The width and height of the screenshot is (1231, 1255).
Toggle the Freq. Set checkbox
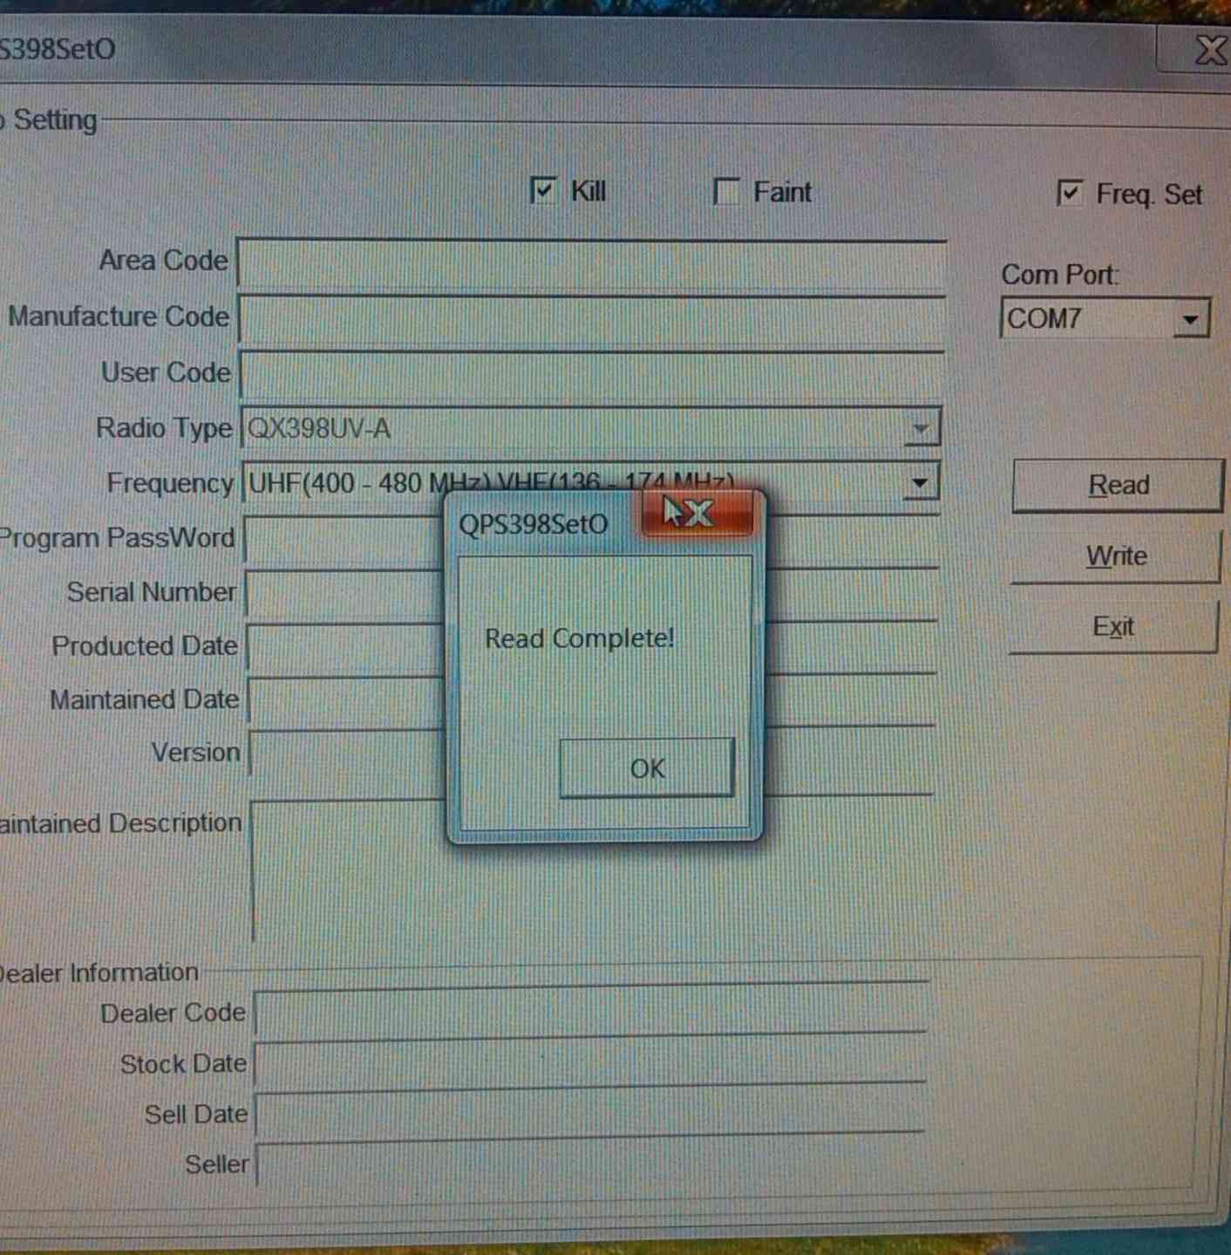(x=1070, y=193)
